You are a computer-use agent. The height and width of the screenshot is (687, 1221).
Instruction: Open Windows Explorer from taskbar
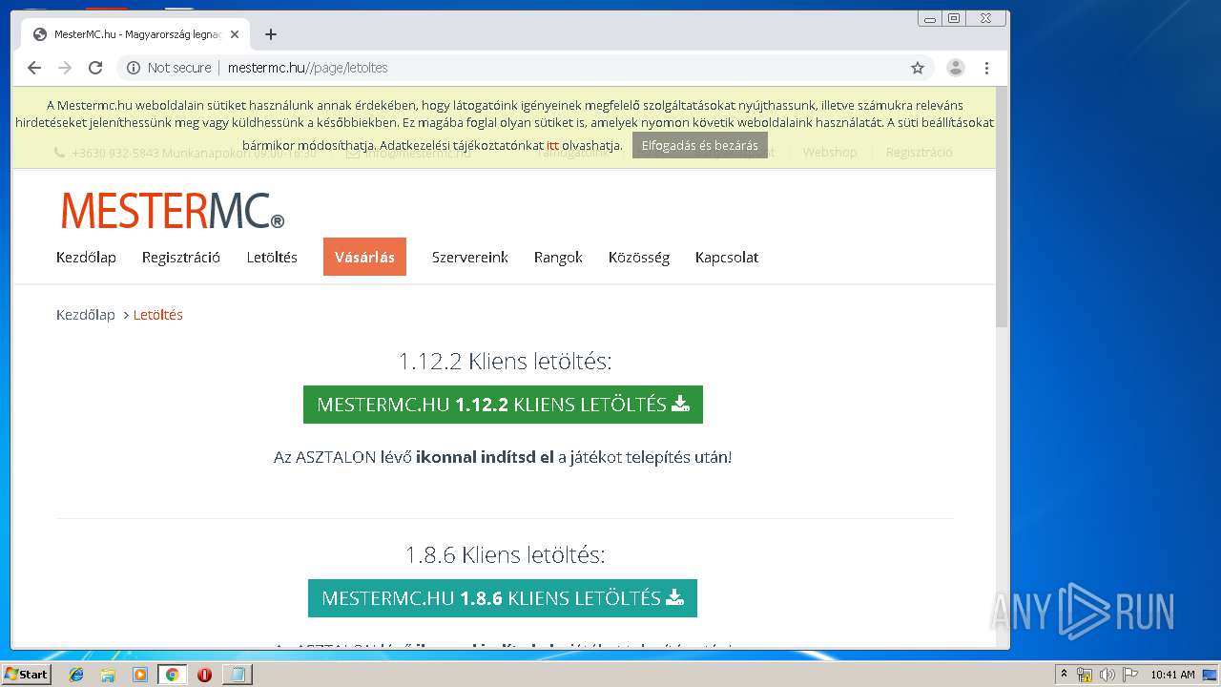[x=108, y=675]
